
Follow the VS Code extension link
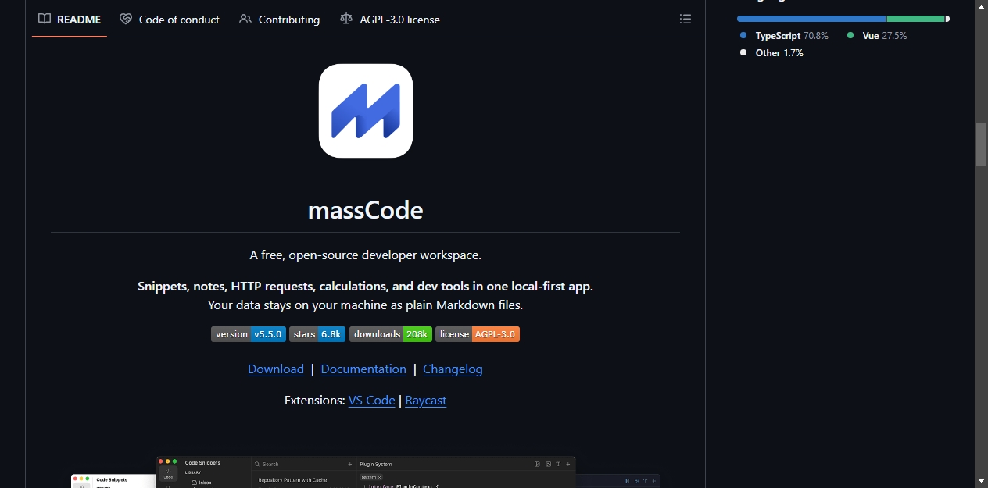tap(372, 401)
